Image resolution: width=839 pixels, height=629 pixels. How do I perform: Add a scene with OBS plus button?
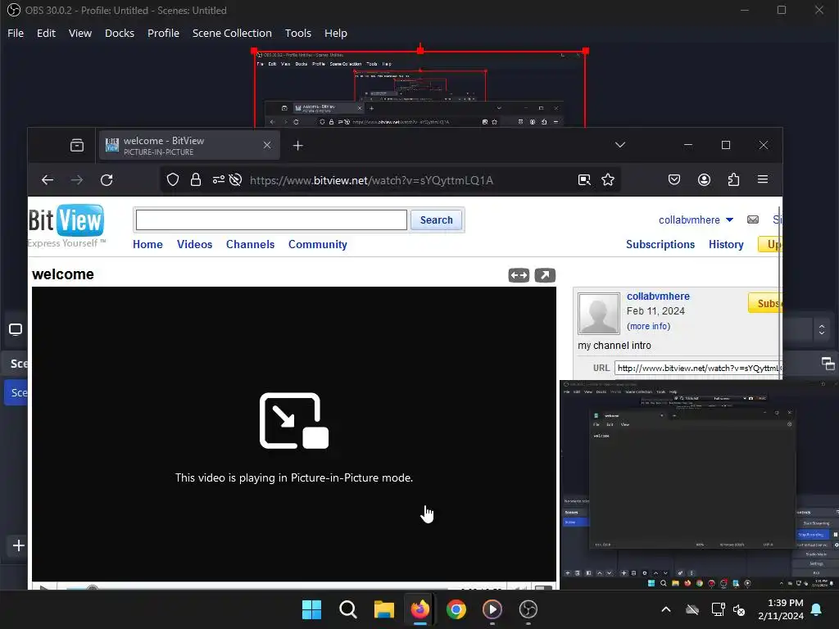19,545
